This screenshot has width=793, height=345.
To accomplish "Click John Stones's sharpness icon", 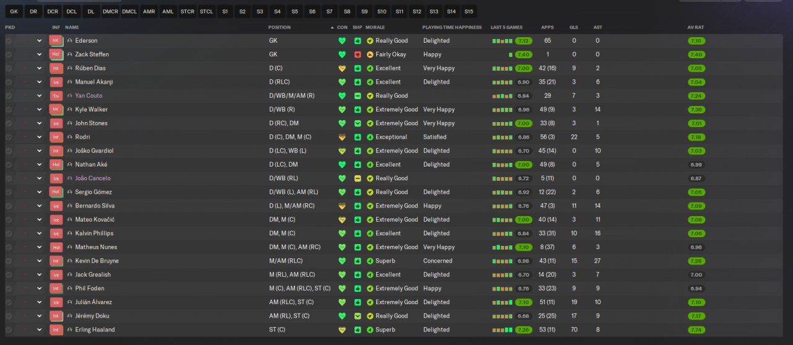I will point(357,123).
